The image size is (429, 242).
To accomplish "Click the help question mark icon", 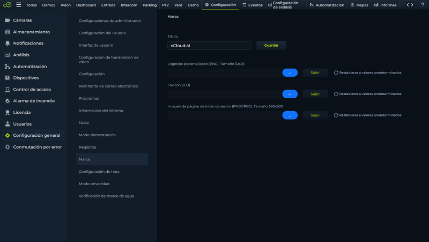I will 423,5.
